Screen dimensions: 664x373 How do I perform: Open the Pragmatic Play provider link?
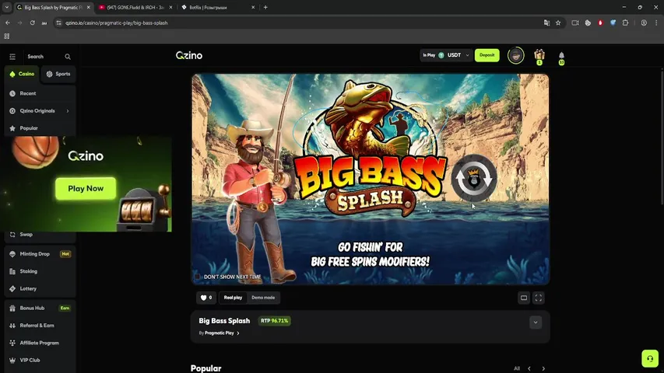point(220,333)
